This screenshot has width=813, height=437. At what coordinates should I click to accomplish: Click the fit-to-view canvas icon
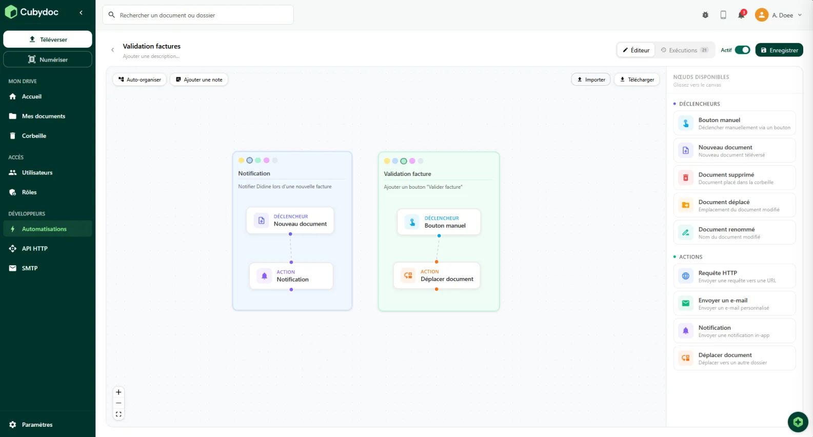coord(118,414)
